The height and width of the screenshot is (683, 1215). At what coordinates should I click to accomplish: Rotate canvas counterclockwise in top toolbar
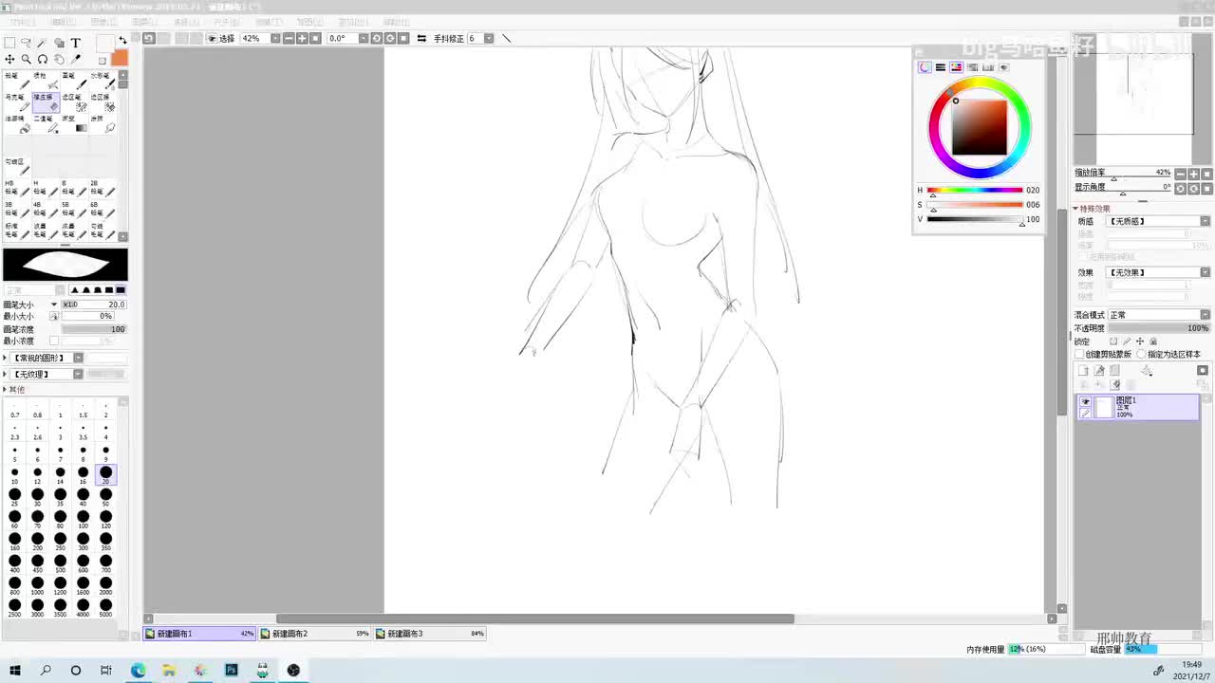(377, 38)
